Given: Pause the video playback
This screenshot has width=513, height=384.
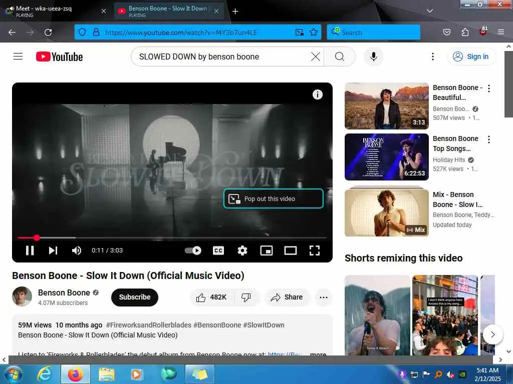Looking at the screenshot, I should (30, 250).
